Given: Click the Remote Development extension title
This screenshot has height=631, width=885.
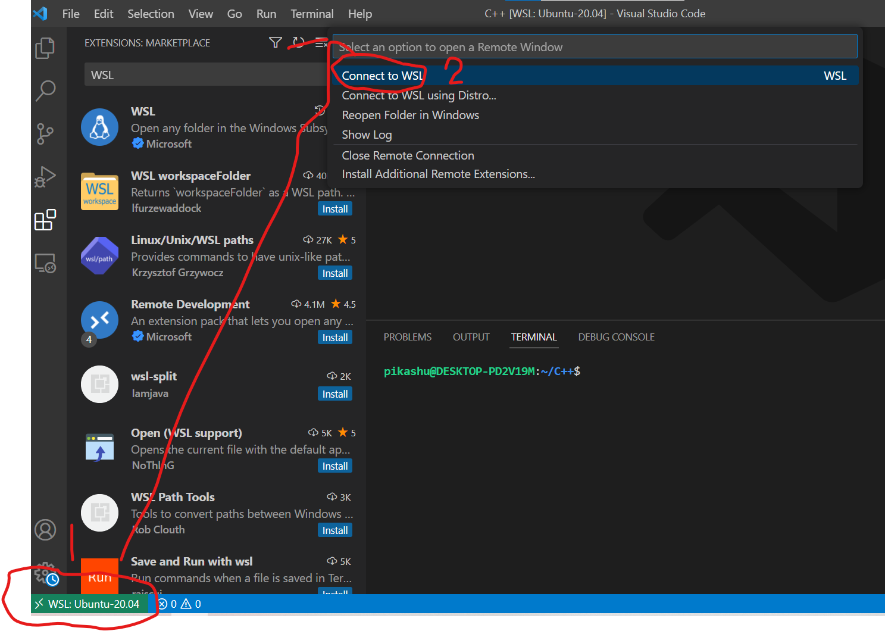Looking at the screenshot, I should point(190,304).
